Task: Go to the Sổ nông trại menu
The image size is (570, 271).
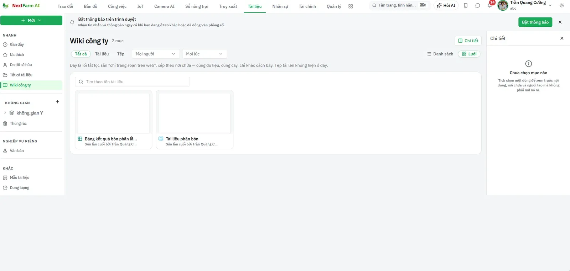Action: (x=197, y=6)
